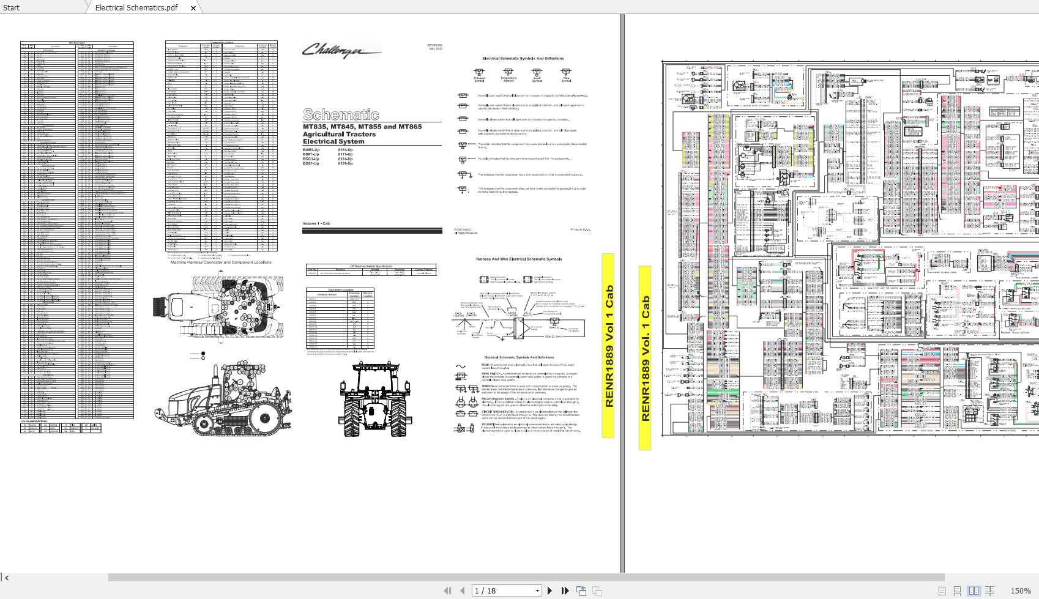1039x599 pixels.
Task: Open the page number dropdown
Action: pyautogui.click(x=537, y=590)
